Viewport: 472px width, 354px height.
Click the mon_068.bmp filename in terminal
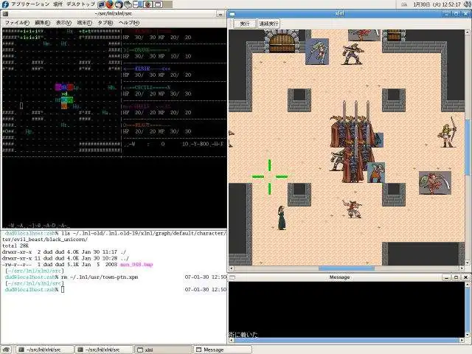(136, 265)
